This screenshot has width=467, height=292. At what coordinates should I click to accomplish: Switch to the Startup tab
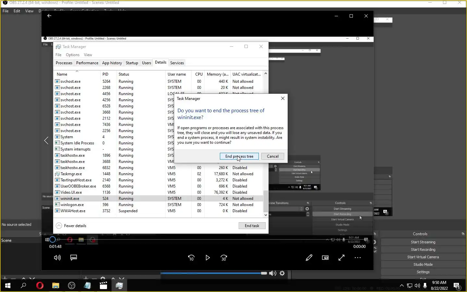pyautogui.click(x=132, y=63)
